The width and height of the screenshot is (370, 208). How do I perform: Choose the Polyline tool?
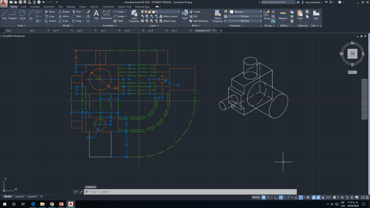click(x=13, y=14)
